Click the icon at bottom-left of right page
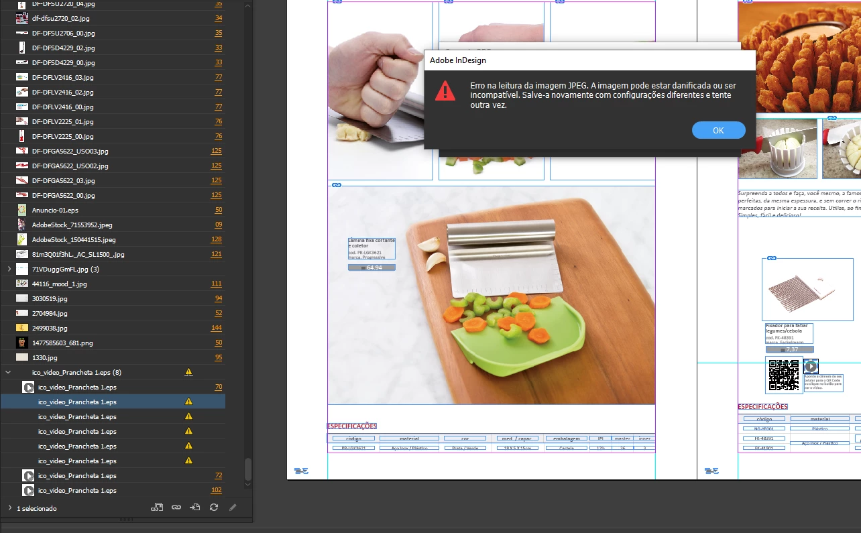This screenshot has height=533, width=861. 711,471
